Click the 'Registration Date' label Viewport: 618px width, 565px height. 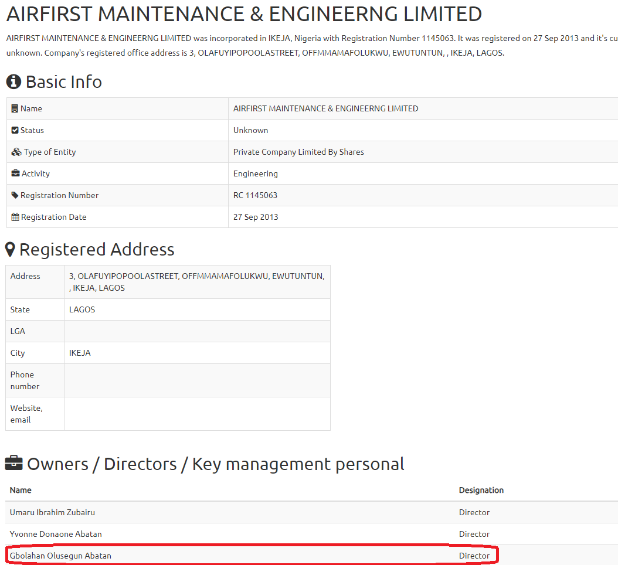point(53,217)
